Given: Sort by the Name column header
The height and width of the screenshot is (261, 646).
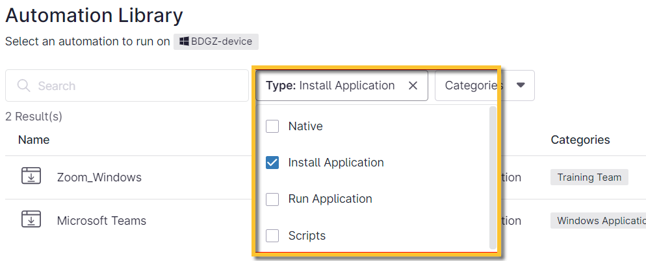Looking at the screenshot, I should tap(34, 139).
